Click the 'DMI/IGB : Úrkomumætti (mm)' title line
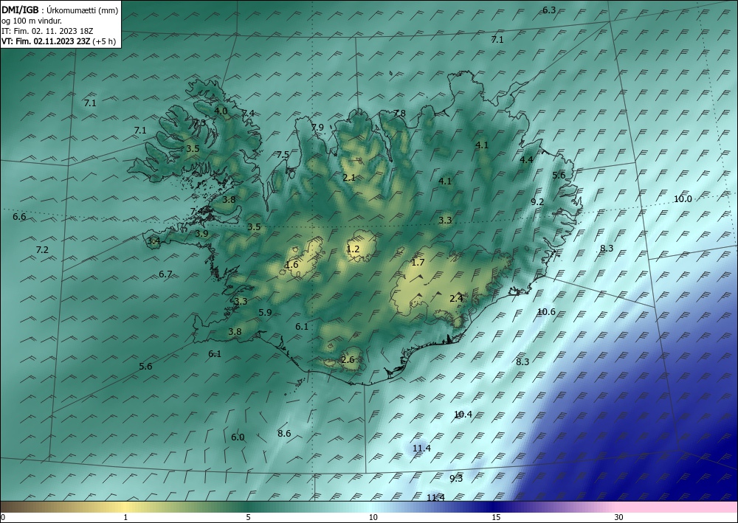The height and width of the screenshot is (523, 738). 60,10
